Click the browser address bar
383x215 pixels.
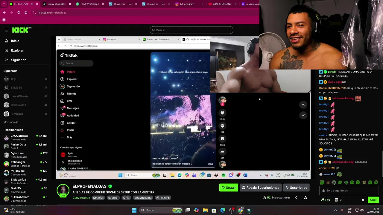(x=144, y=13)
